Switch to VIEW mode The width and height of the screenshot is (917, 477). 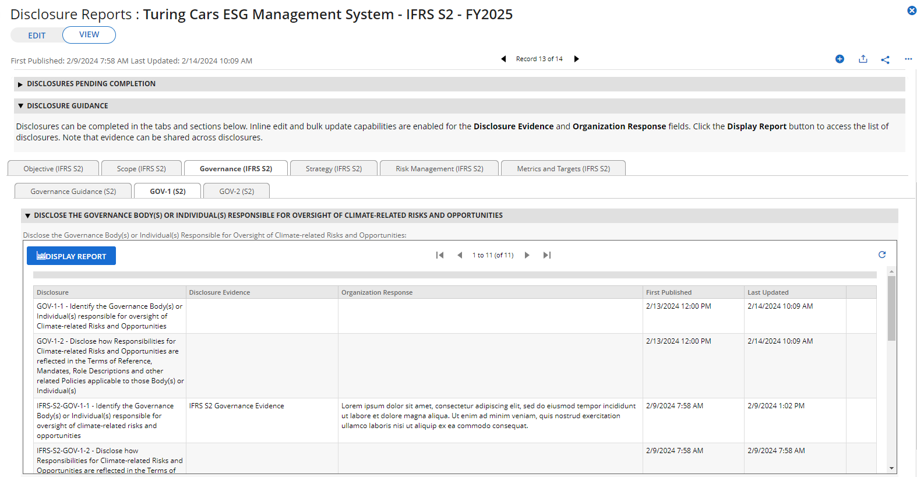pyautogui.click(x=89, y=34)
